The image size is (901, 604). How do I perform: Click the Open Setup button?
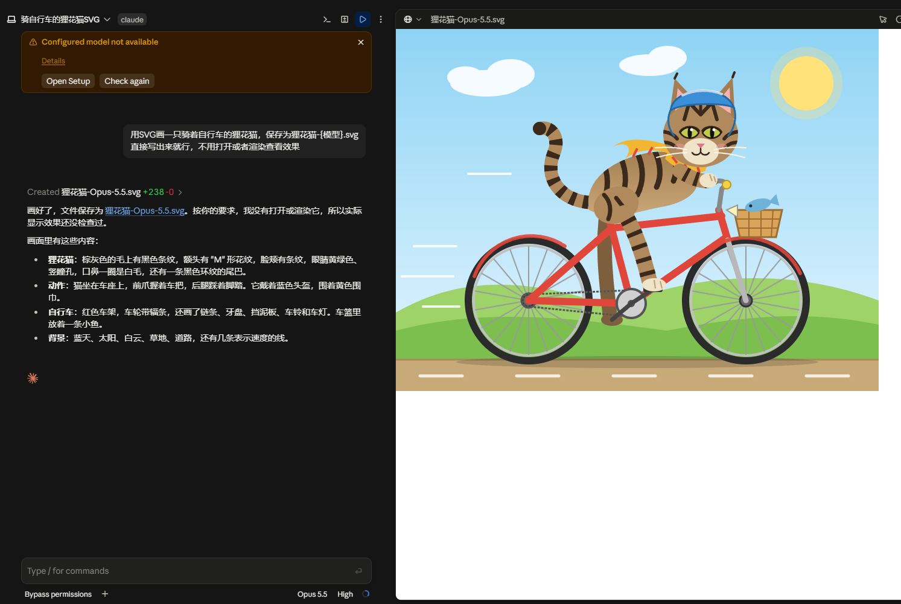(x=68, y=81)
